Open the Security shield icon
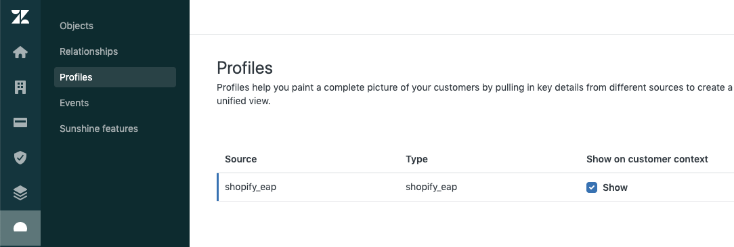 20,158
